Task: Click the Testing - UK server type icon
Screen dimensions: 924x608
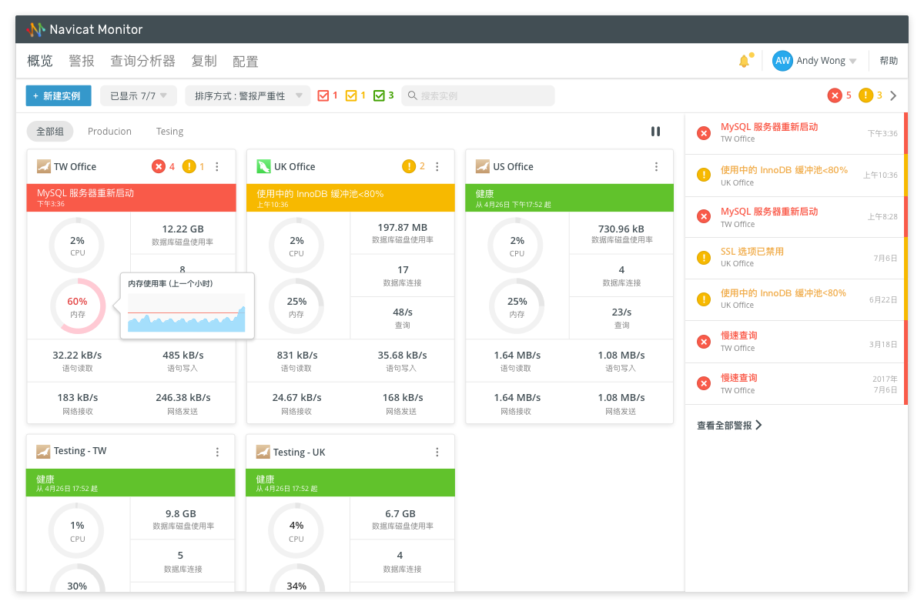Action: pyautogui.click(x=263, y=452)
